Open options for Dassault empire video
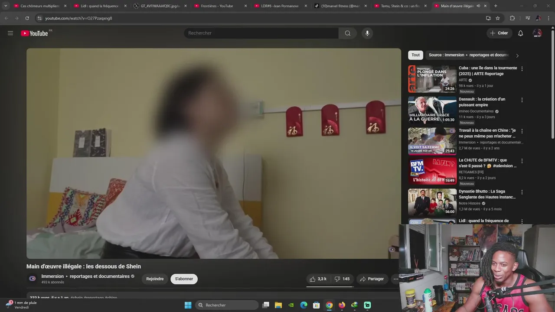 coord(522,100)
